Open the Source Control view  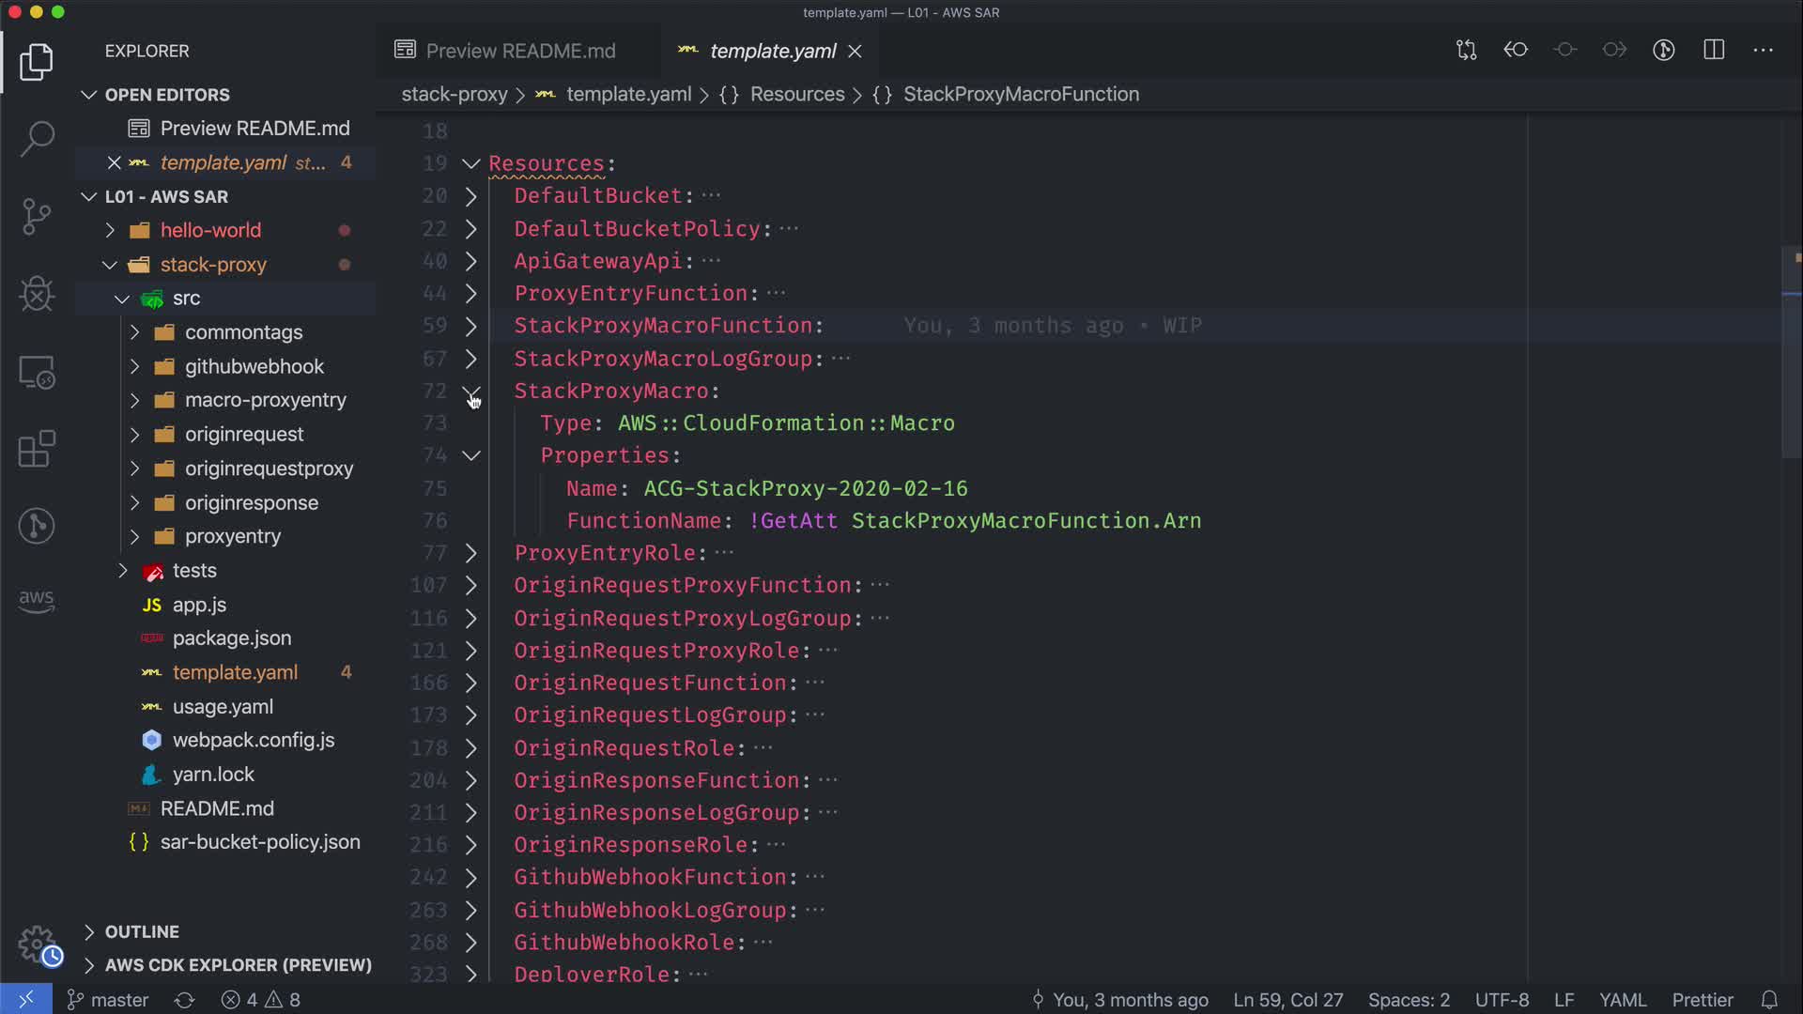pos(37,217)
